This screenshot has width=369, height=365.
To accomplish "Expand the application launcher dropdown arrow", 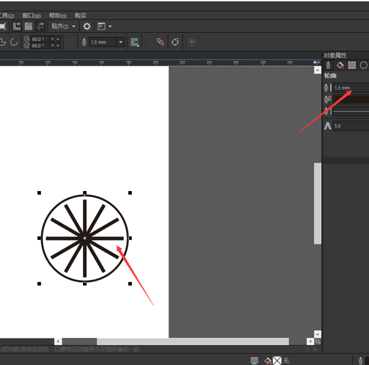I will 110,26.
